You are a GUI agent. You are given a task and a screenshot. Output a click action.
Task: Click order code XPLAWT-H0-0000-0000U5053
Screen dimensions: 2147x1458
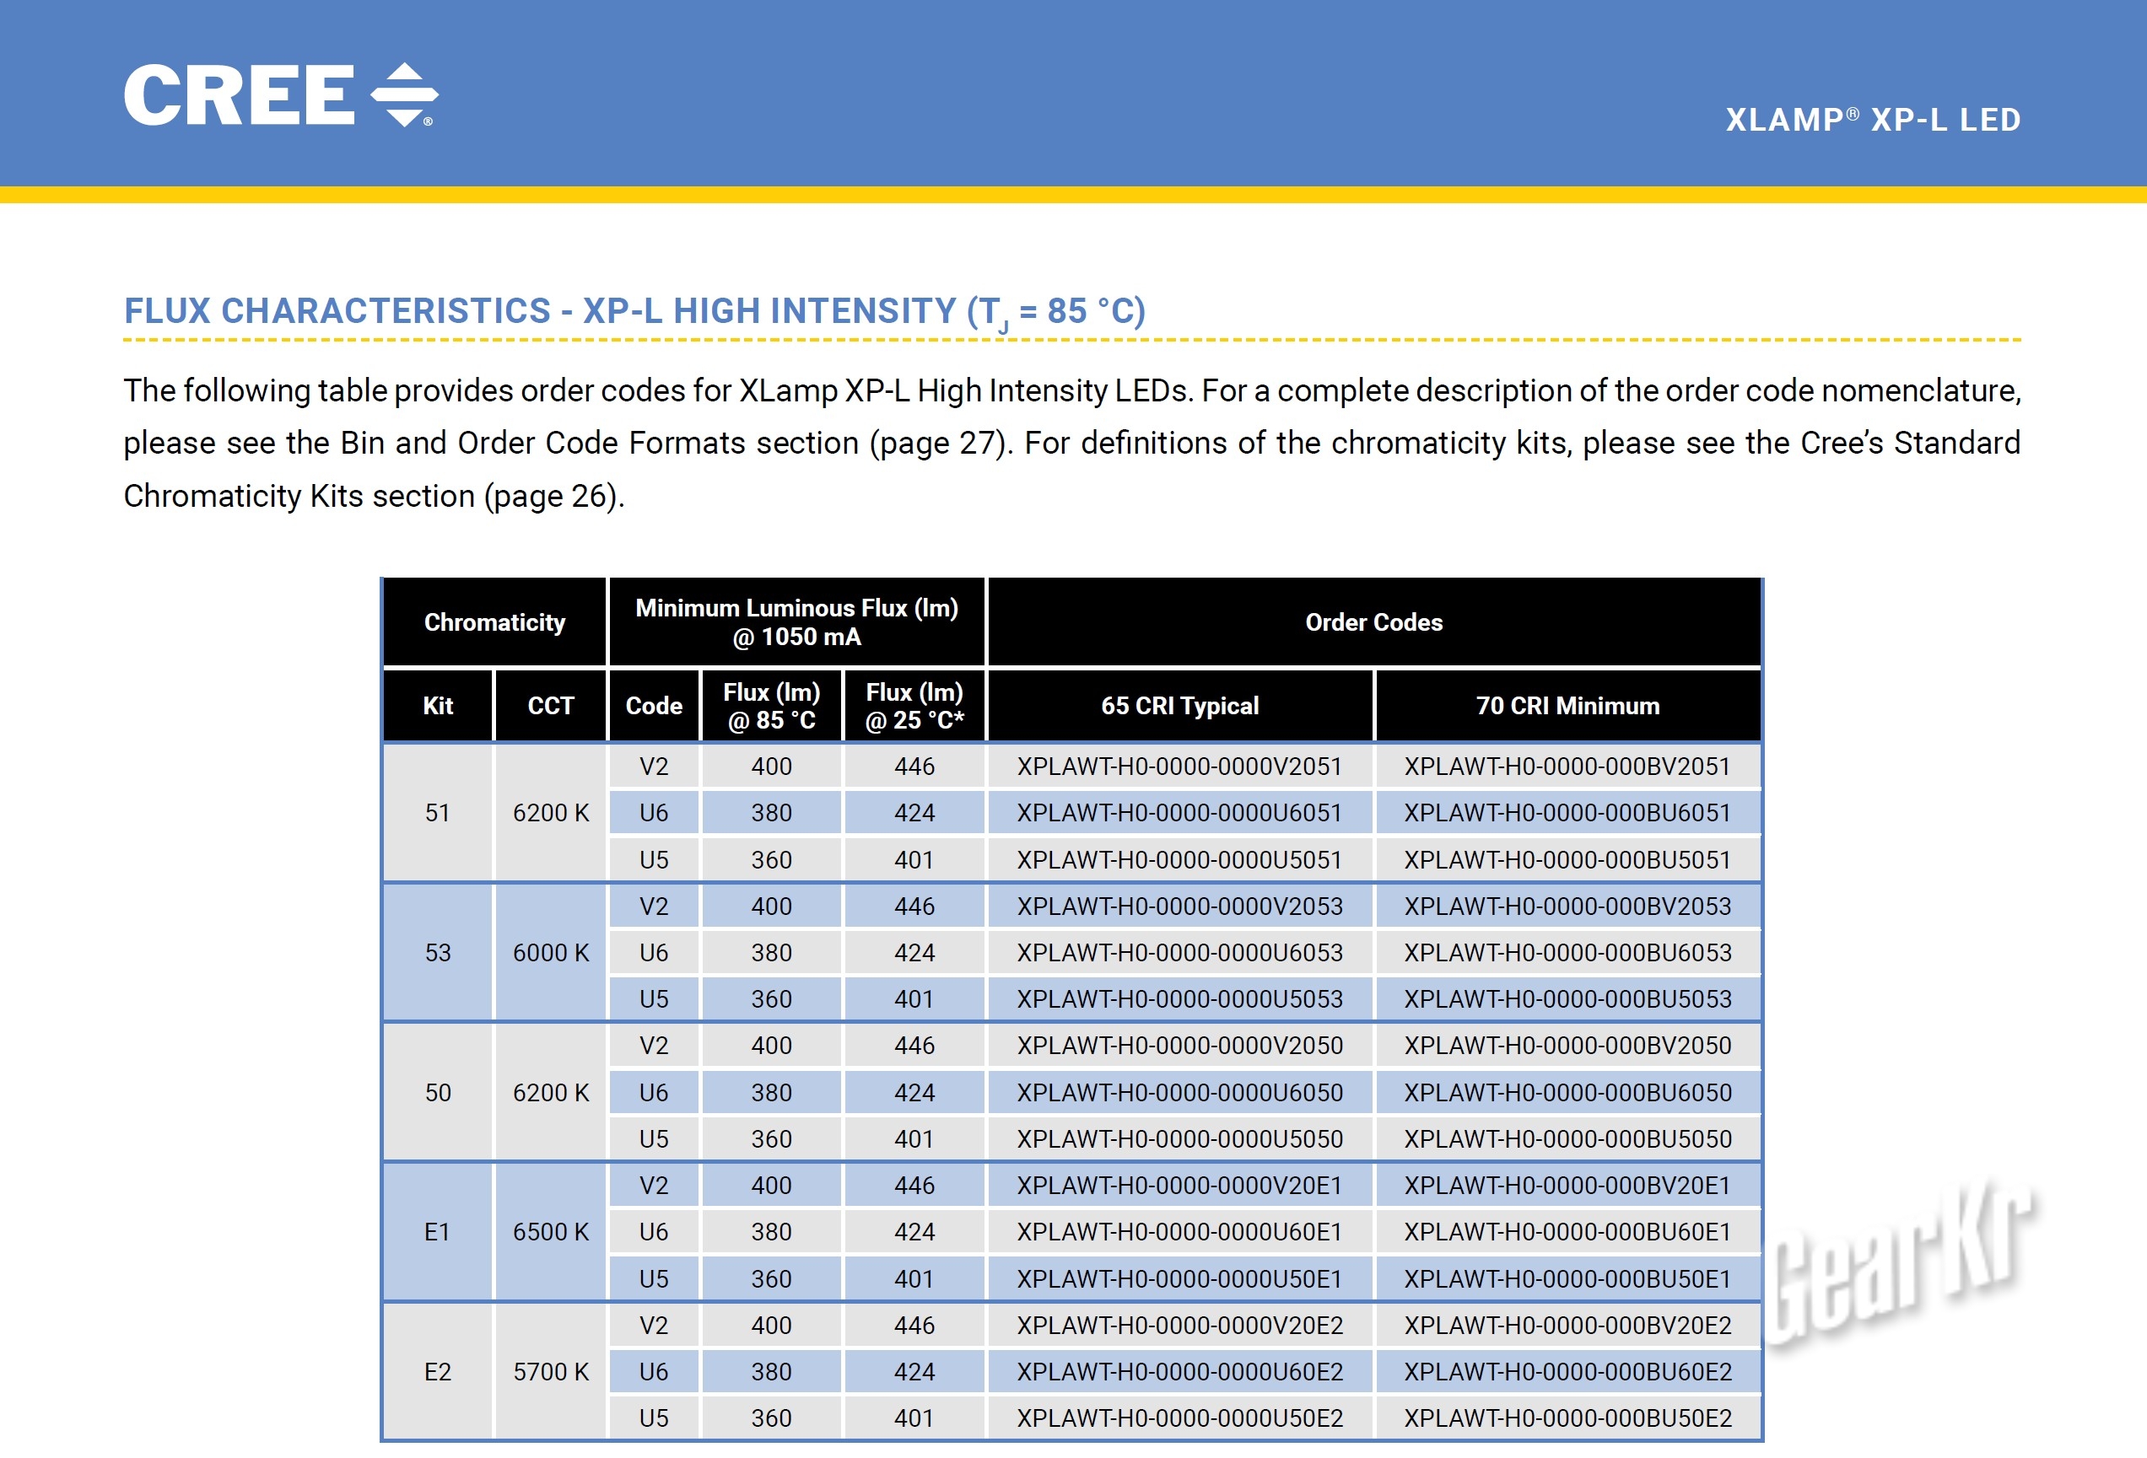[x=1179, y=999]
